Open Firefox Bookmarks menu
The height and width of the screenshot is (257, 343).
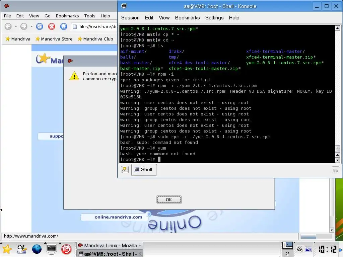67,16
